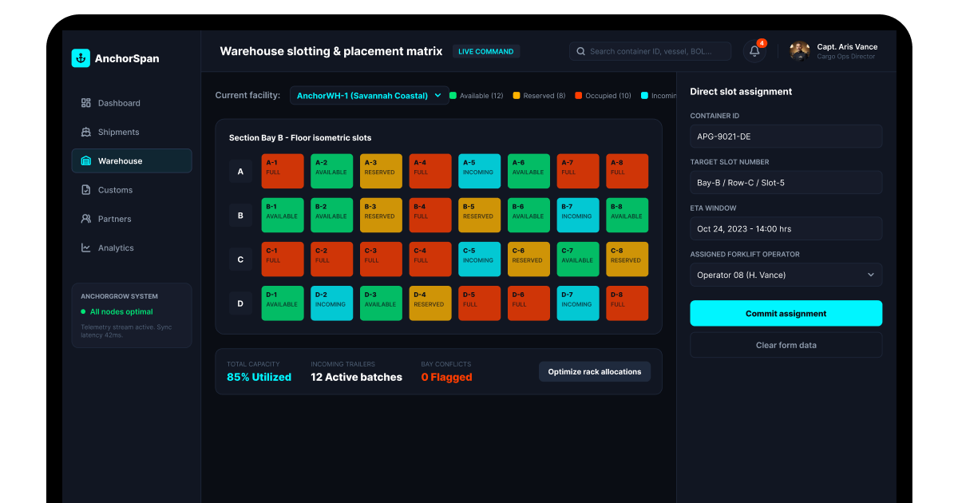
Task: Edit the Target slot number field
Action: pyautogui.click(x=786, y=182)
